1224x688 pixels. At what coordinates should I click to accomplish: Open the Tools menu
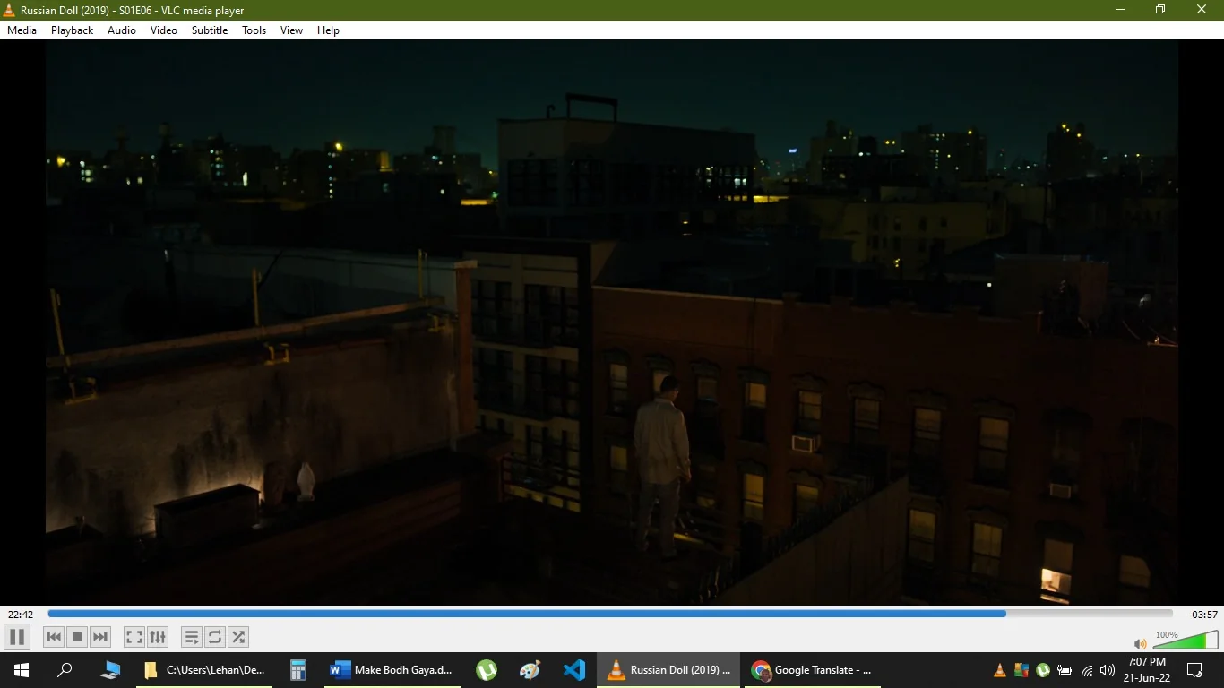pos(254,30)
